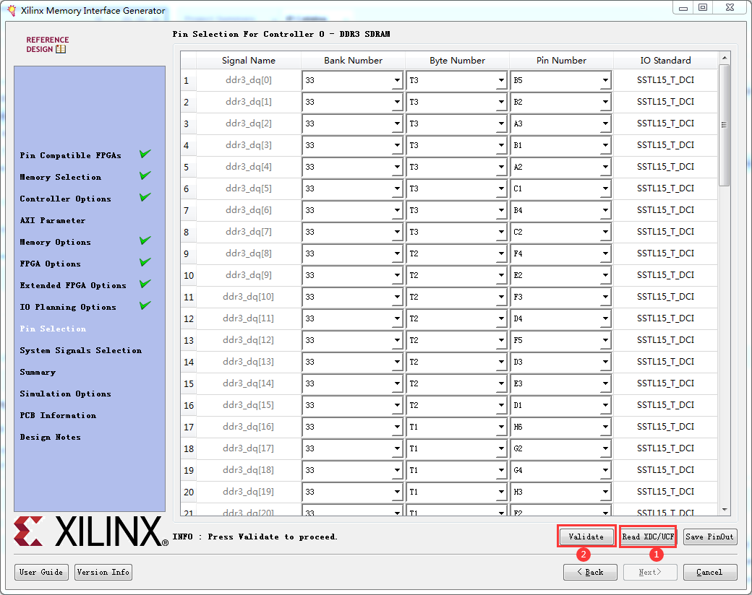Screen dimensions: 752x595
Task: Click Save PinOut
Action: tap(709, 537)
